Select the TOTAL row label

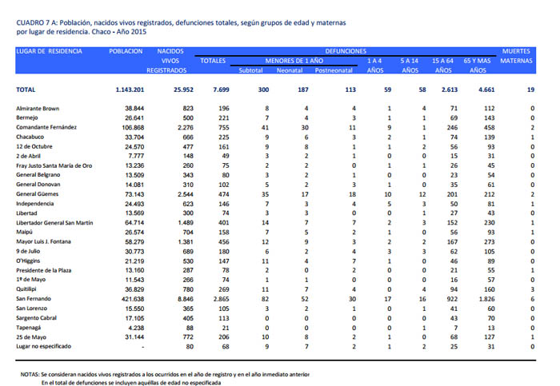[26, 90]
